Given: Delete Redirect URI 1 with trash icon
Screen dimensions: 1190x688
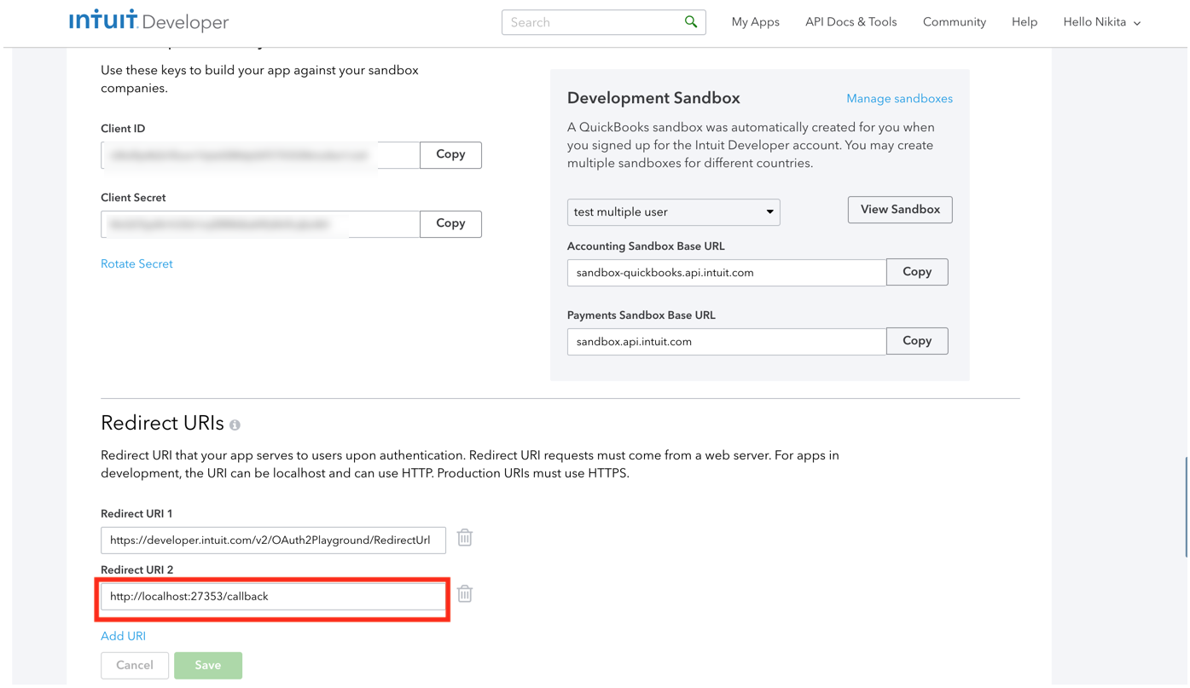Looking at the screenshot, I should point(465,538).
